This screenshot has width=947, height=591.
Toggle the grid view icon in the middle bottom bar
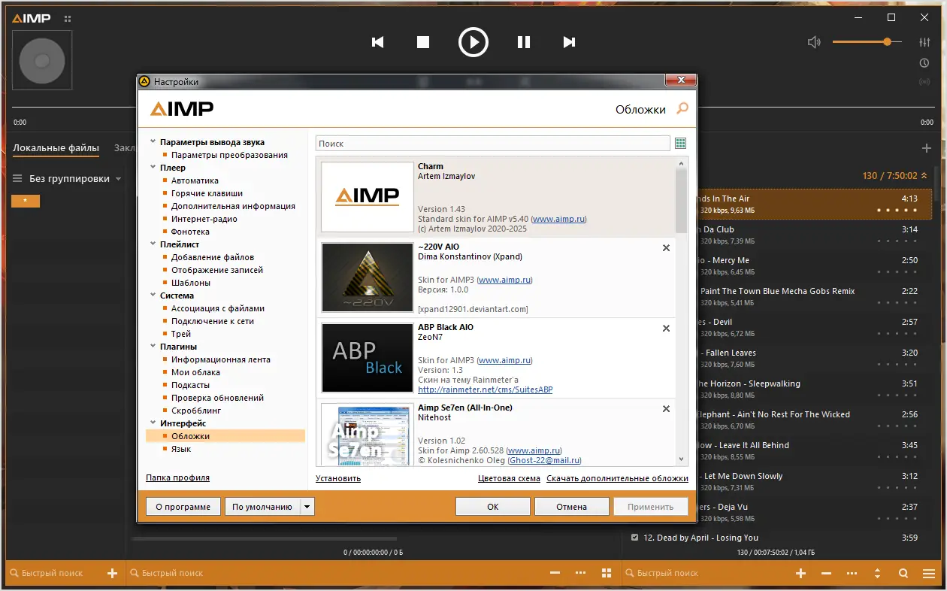point(606,573)
